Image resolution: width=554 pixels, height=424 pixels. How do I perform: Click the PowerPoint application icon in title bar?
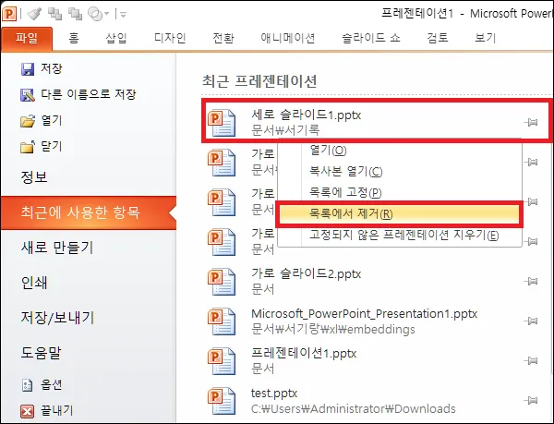[x=9, y=14]
